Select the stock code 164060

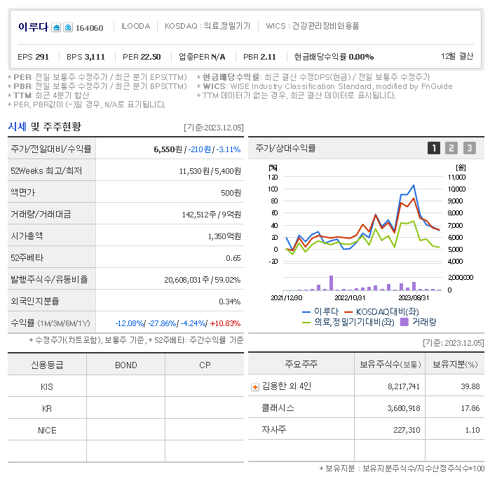coord(89,28)
